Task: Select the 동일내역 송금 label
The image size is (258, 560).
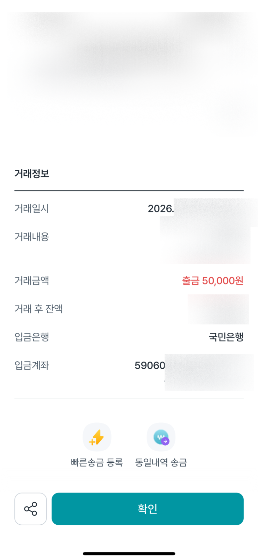Action: 161,462
